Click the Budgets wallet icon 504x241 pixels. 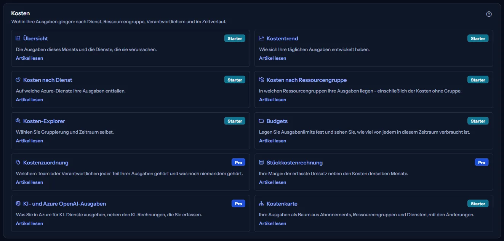261,121
